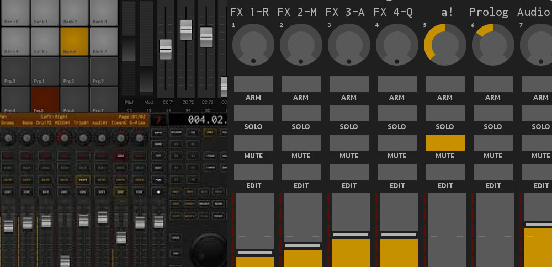552x267 pixels.
Task: Open EDIT for the Prolog channel
Action: tap(493, 172)
